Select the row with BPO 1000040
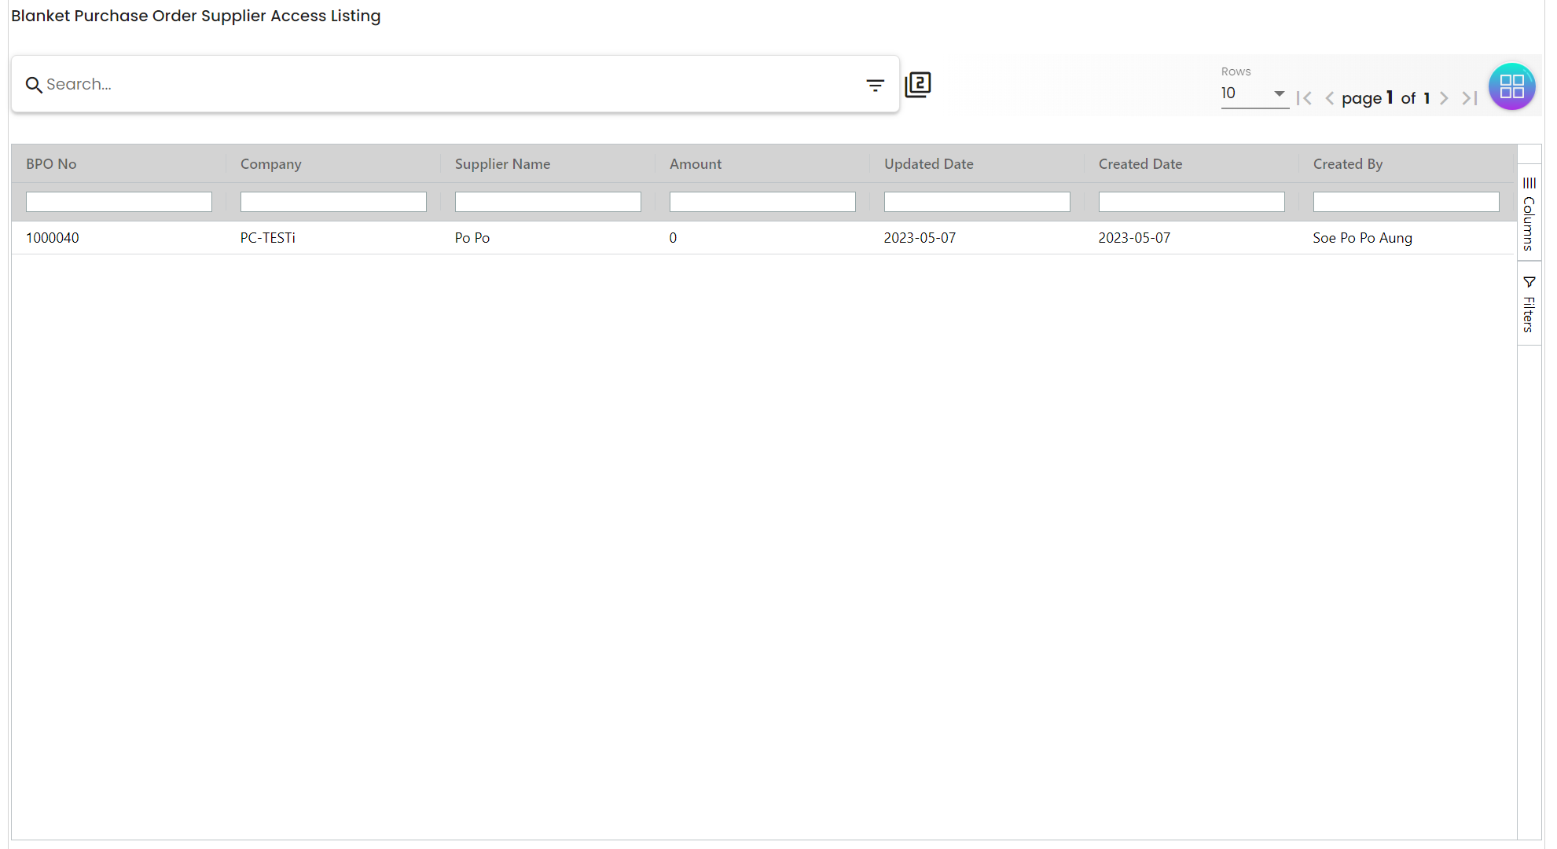 [x=53, y=238]
